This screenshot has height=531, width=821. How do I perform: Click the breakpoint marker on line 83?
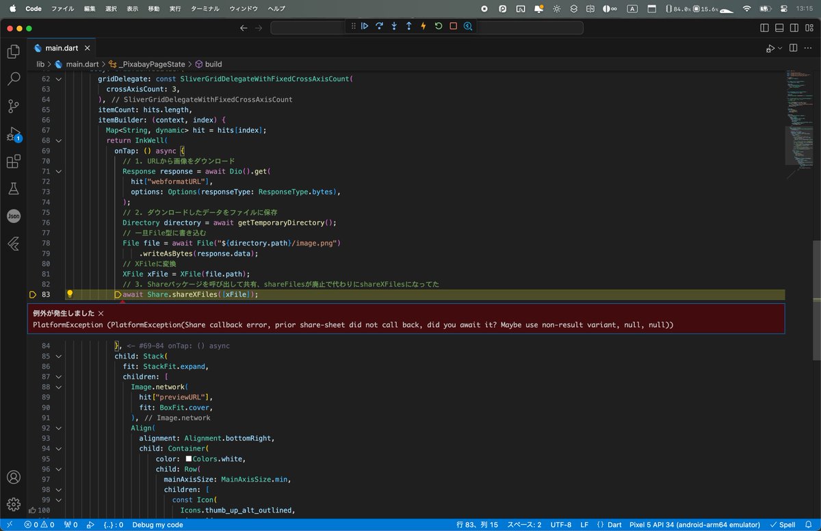tap(34, 294)
